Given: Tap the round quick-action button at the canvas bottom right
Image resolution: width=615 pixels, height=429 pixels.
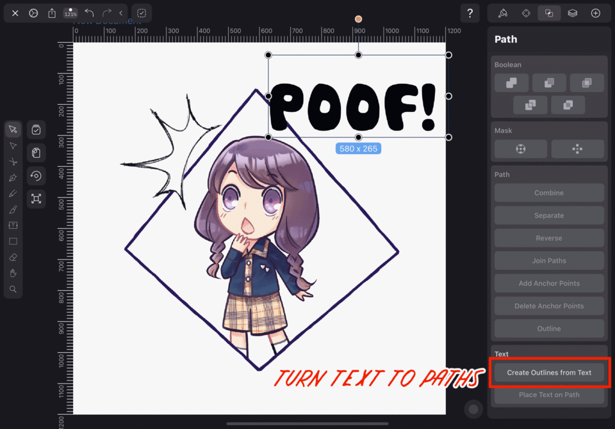Looking at the screenshot, I should (x=473, y=409).
